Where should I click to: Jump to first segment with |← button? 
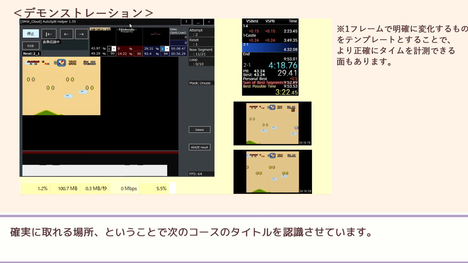tap(49, 34)
